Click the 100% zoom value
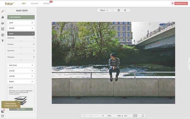The height and width of the screenshot is (119, 190). pyautogui.click(x=109, y=116)
